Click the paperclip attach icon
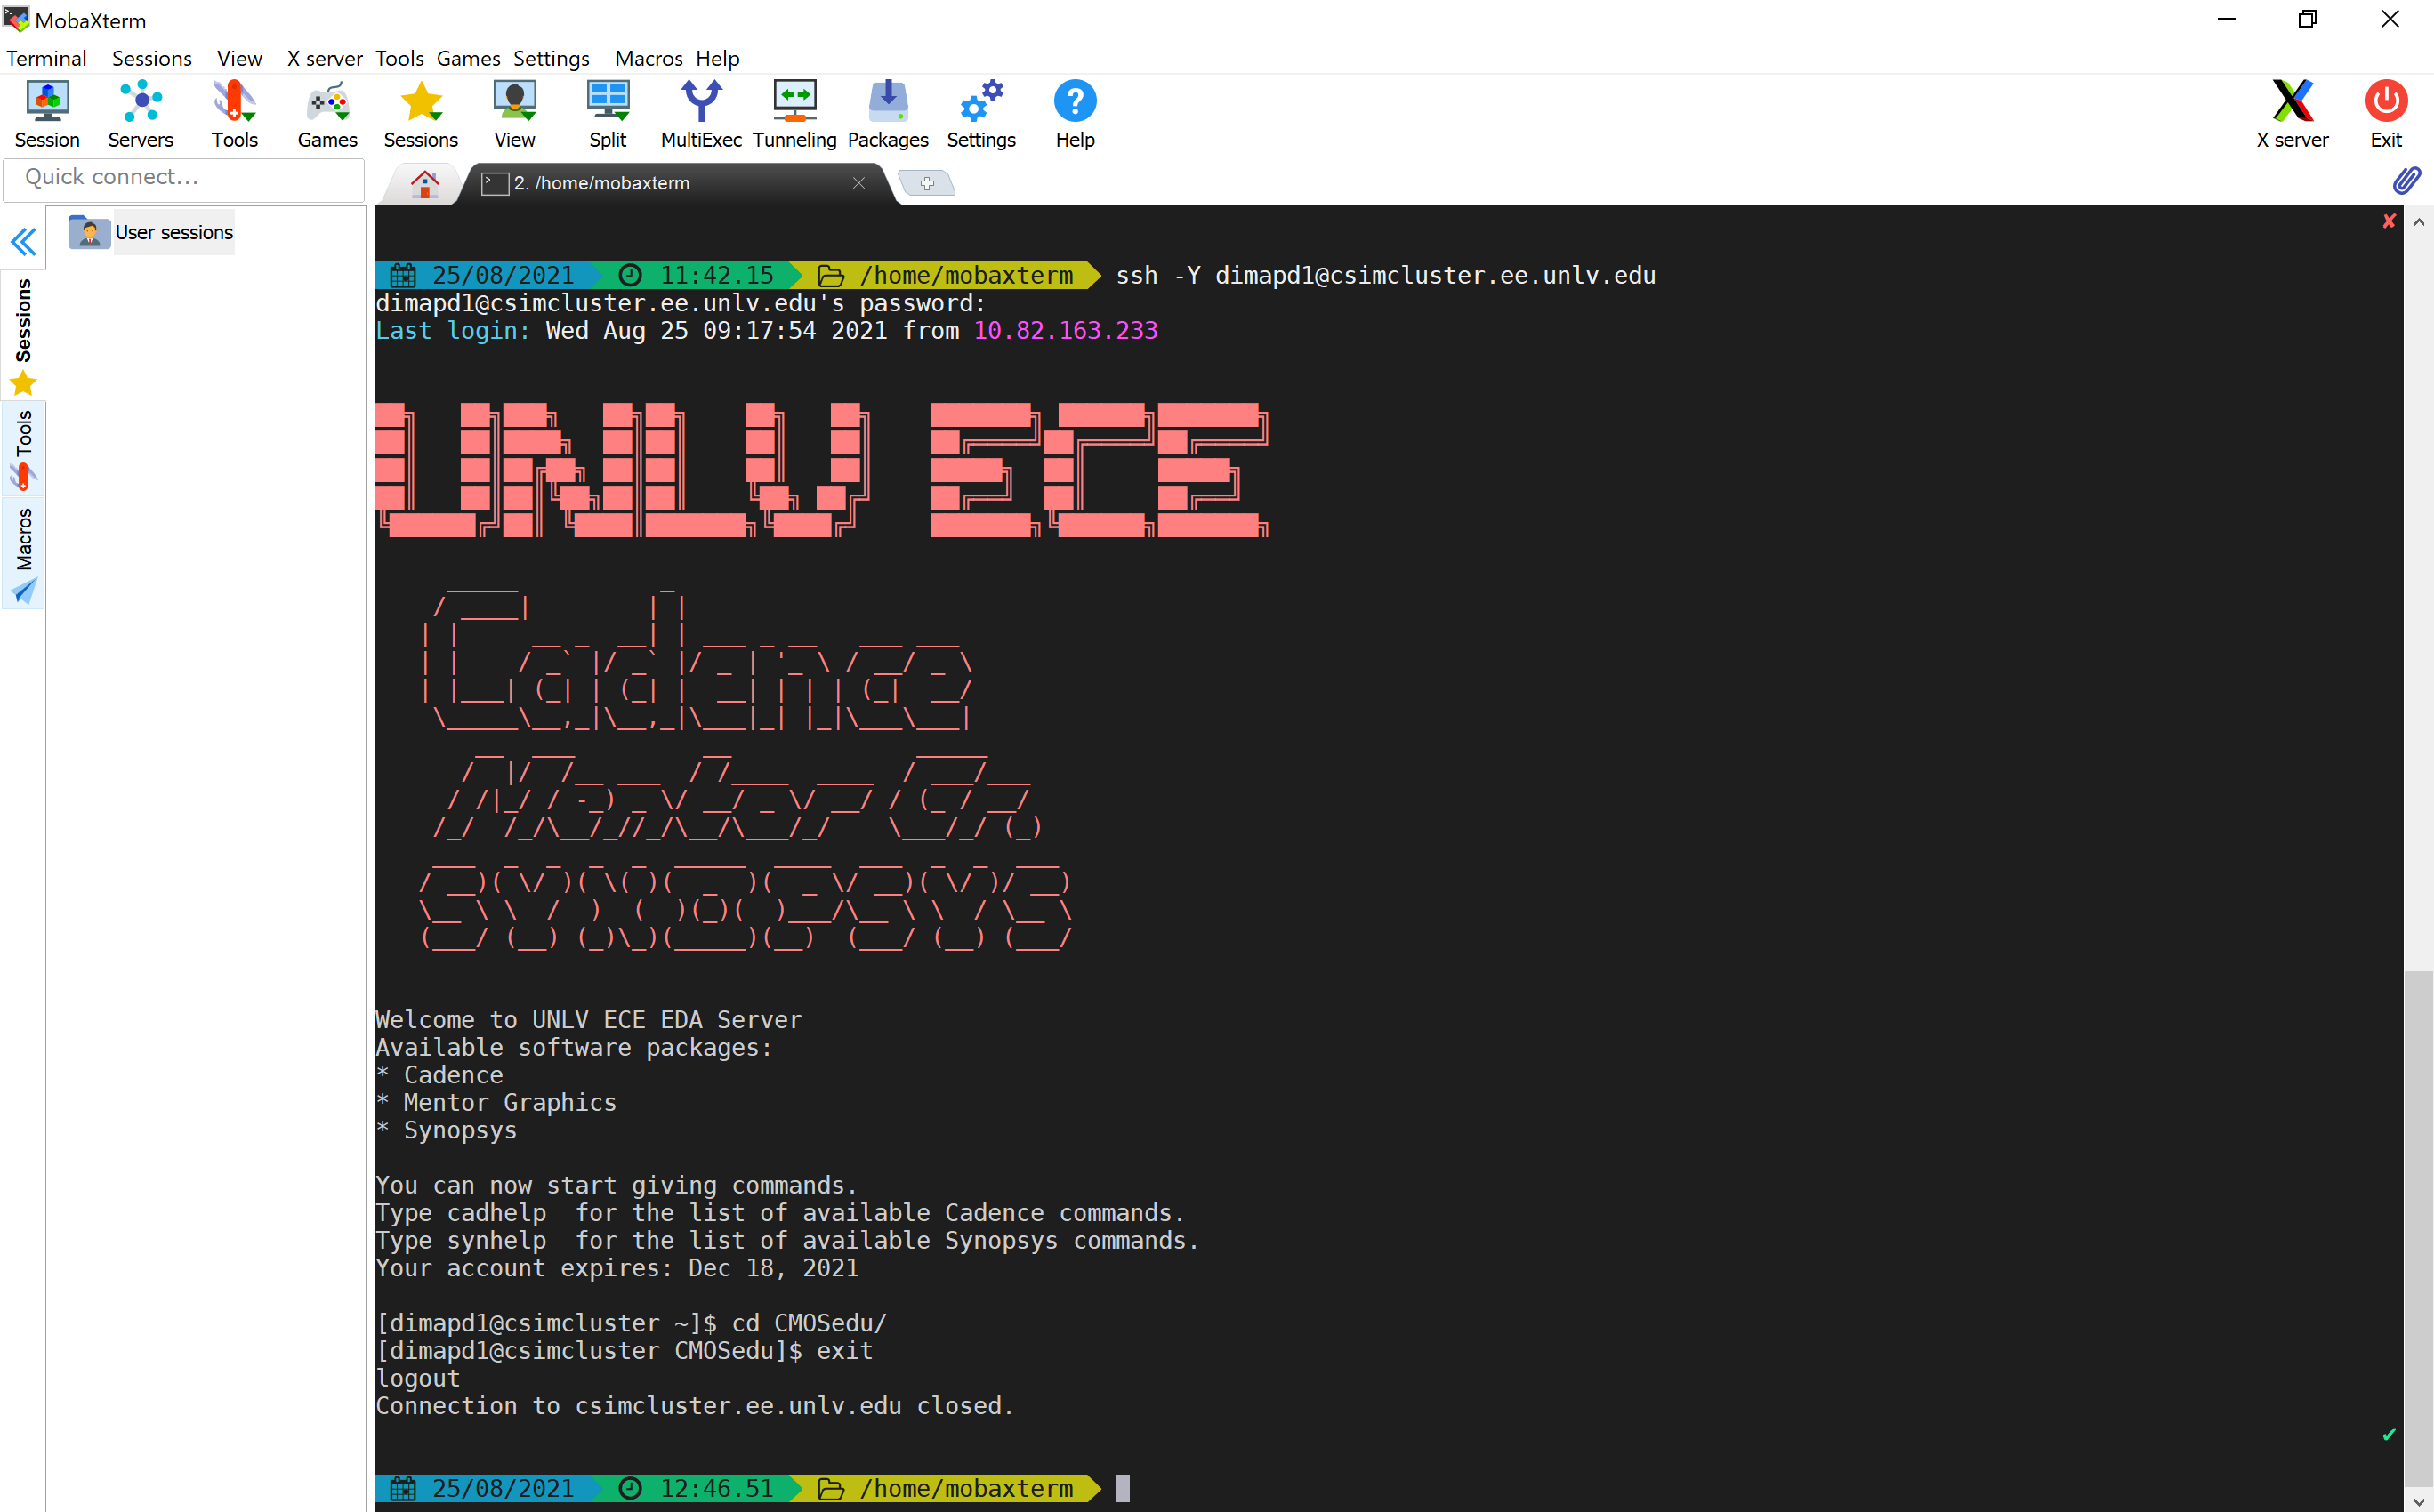Screen dimensions: 2434x1512 pos(2406,181)
